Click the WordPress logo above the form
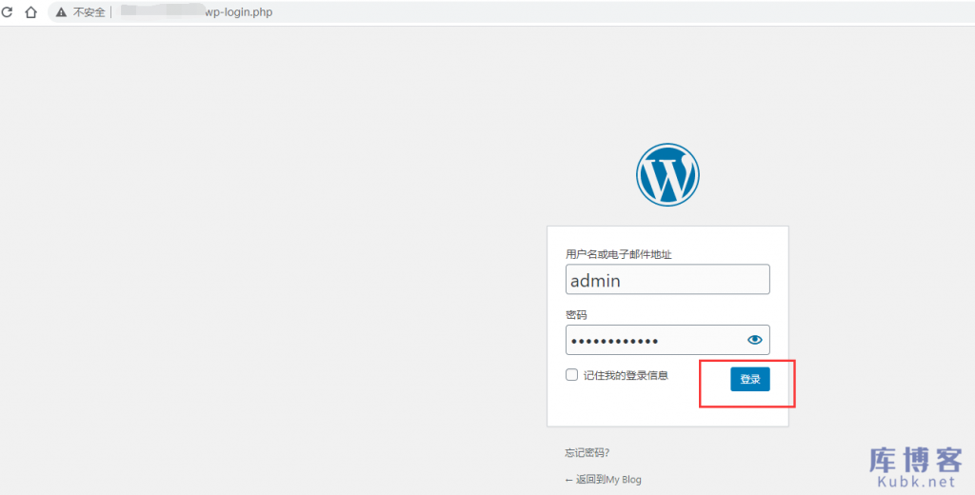This screenshot has width=975, height=495. tap(667, 174)
